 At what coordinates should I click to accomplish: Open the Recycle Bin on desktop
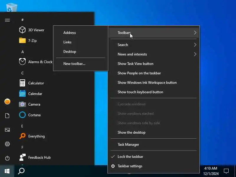[12, 7]
